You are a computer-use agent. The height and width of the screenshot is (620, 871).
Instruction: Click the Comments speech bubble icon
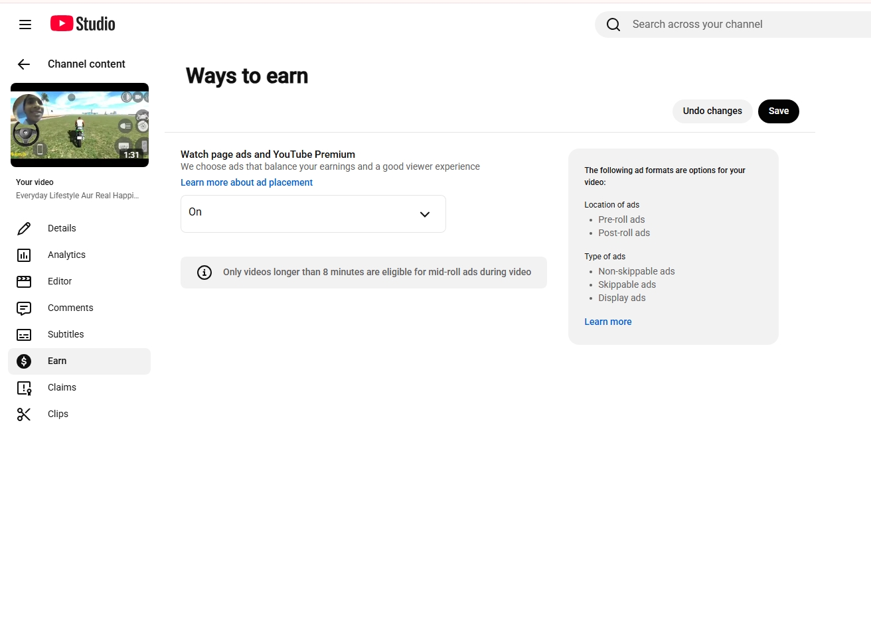coord(24,308)
